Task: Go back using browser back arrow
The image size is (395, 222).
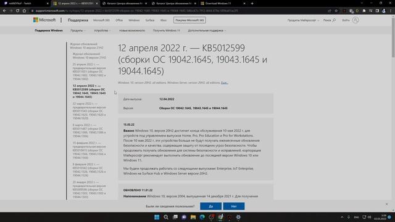Action: click(4, 11)
